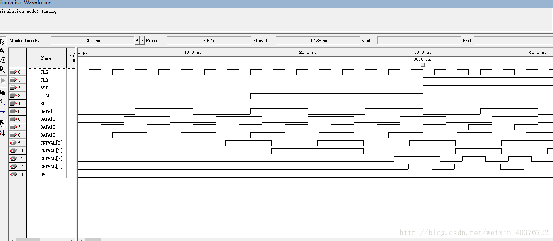Click the find-next binoculars arrow icon
Viewport: 553px width, 241px height.
click(x=2, y=101)
